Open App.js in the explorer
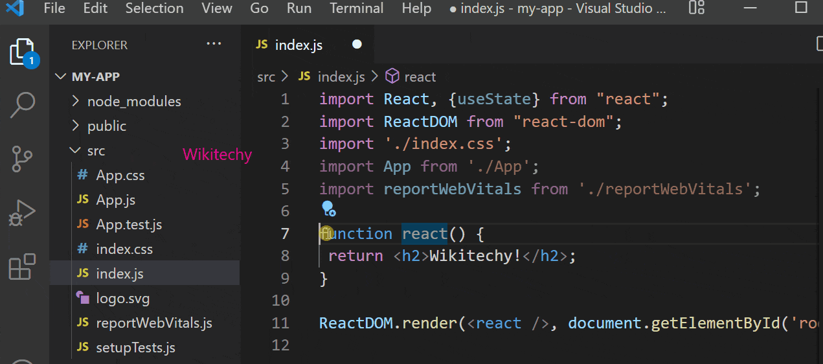 pos(116,199)
